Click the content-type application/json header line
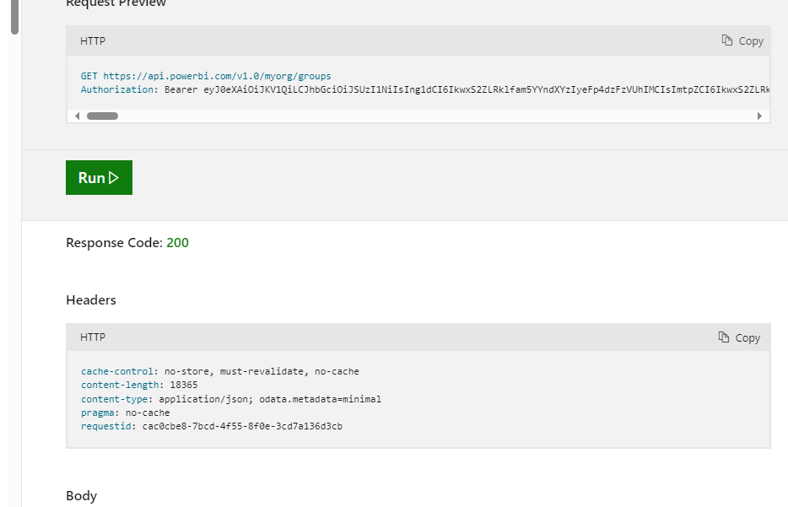 pyautogui.click(x=231, y=399)
